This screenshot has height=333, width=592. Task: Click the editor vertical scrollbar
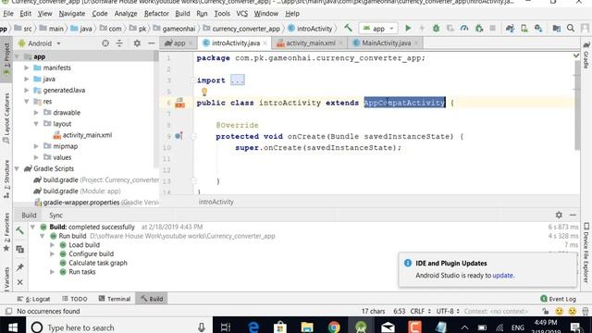pos(577,105)
